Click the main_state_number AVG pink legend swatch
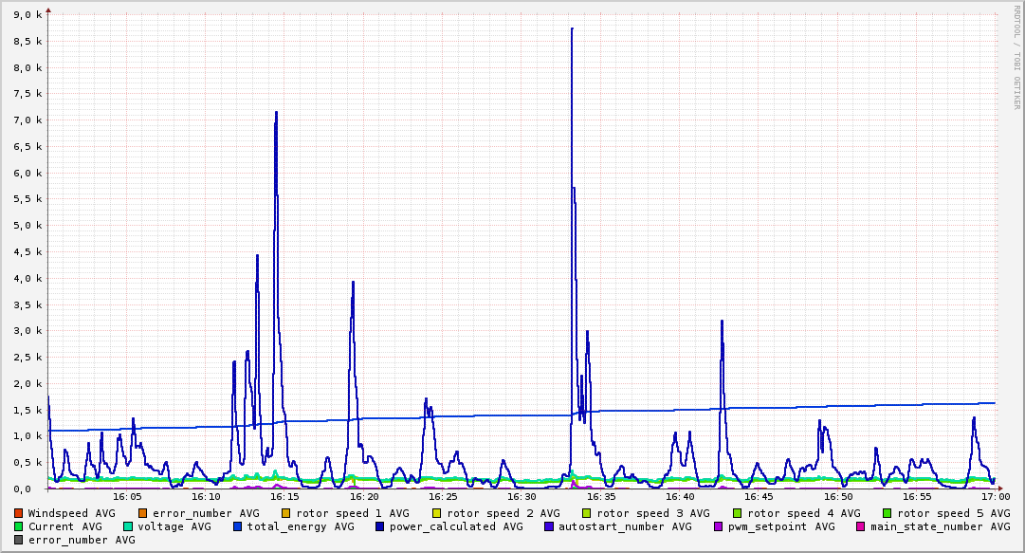 [x=861, y=526]
